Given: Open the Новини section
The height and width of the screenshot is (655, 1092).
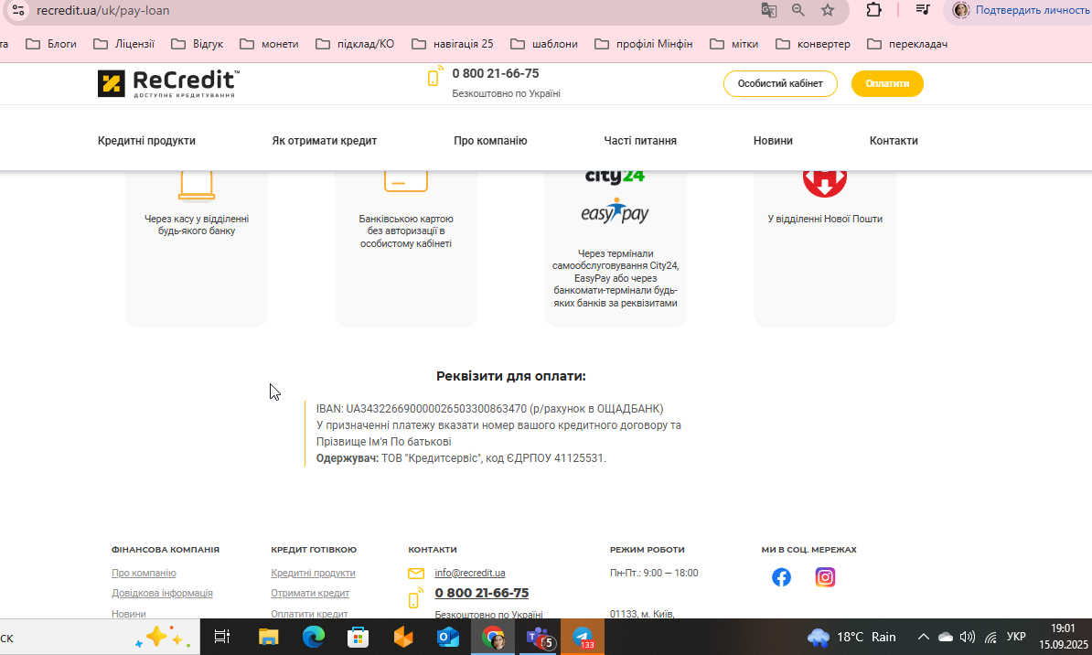Looking at the screenshot, I should tap(772, 141).
